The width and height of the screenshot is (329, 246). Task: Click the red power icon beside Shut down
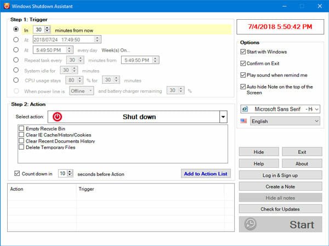pyautogui.click(x=58, y=117)
